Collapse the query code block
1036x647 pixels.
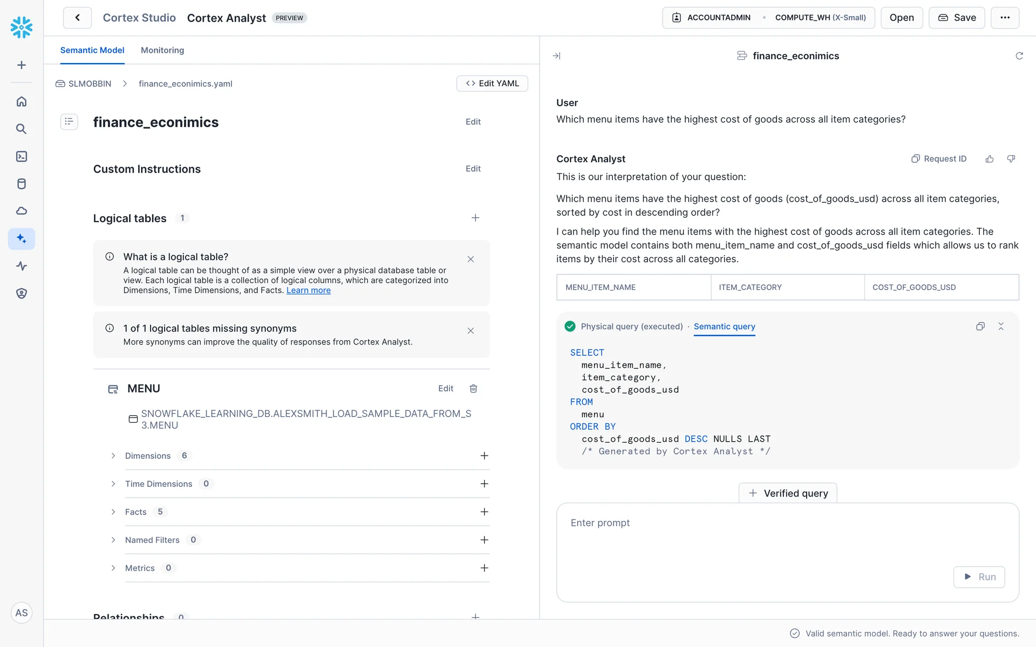tap(1001, 327)
